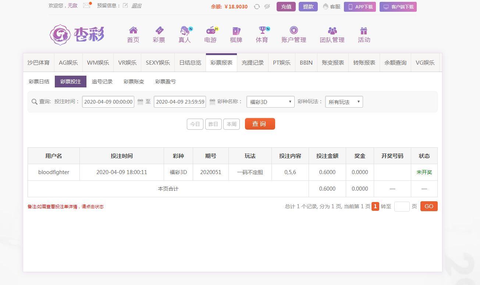The height and width of the screenshot is (285, 480).
Task: Click play type cell 一码不定胆
Action: point(250,172)
